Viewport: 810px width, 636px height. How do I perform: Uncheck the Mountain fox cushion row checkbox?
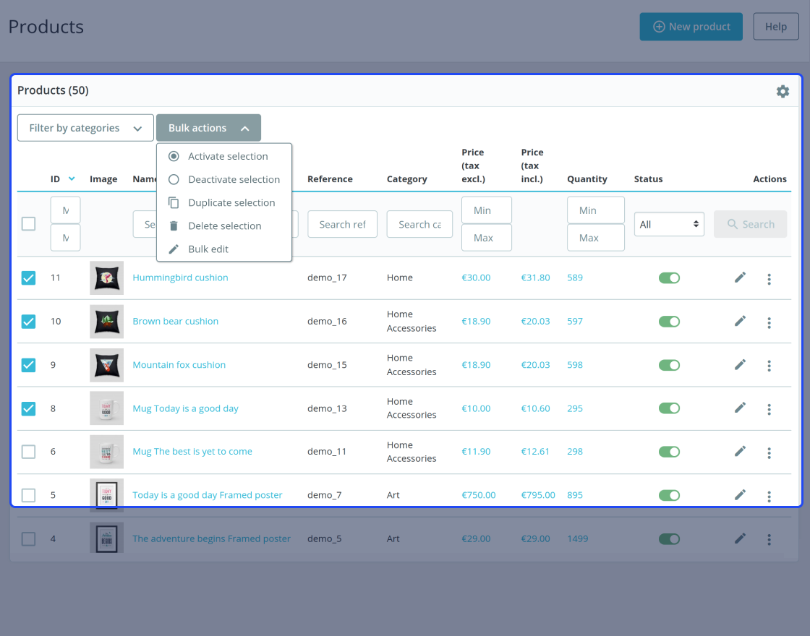click(28, 365)
